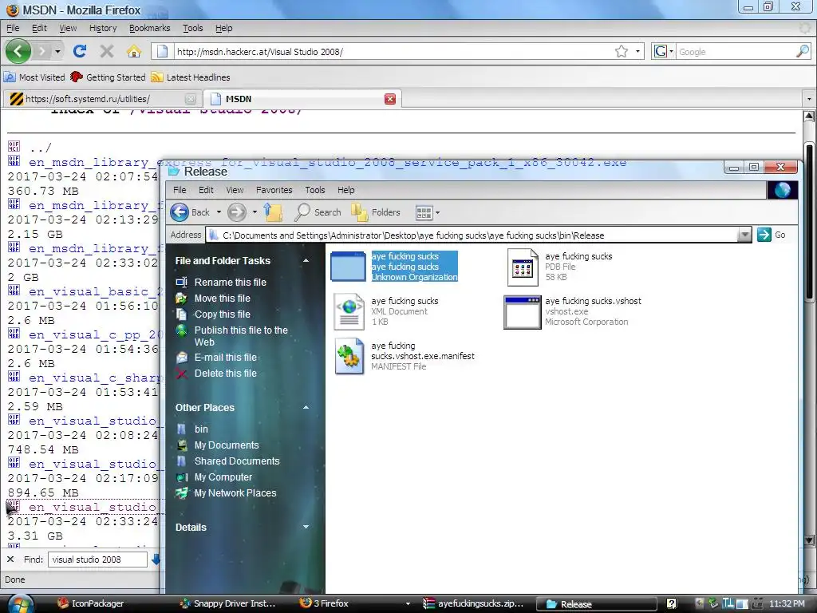Click the Firefox Stop loading X icon
Image resolution: width=817 pixels, height=613 pixels.
tap(107, 51)
